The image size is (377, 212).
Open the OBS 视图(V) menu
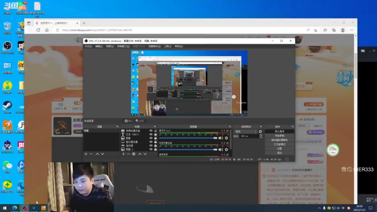coord(110,46)
